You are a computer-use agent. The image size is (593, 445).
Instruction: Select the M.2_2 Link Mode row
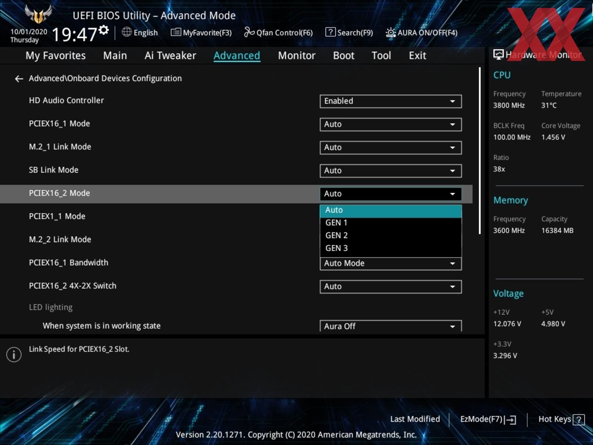(x=60, y=240)
